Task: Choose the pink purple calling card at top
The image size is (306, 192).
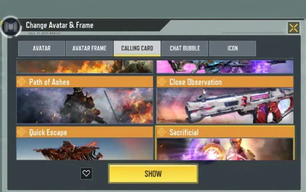Action: pos(225,67)
